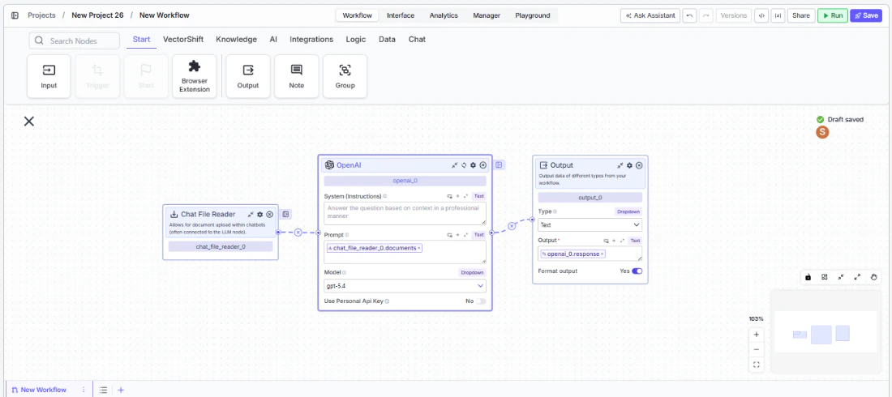The image size is (892, 397).
Task: Fit the workflow view to screen
Action: 756,365
